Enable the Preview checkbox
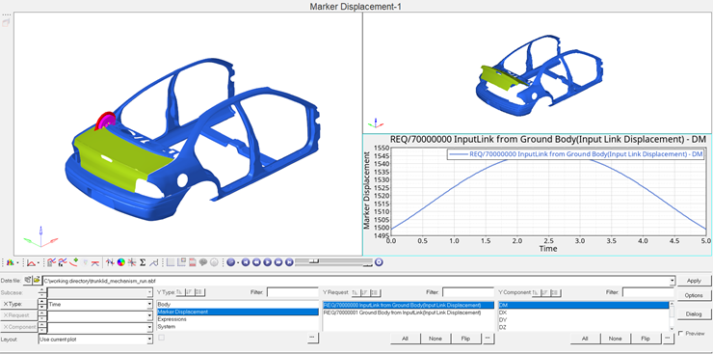 click(x=680, y=334)
